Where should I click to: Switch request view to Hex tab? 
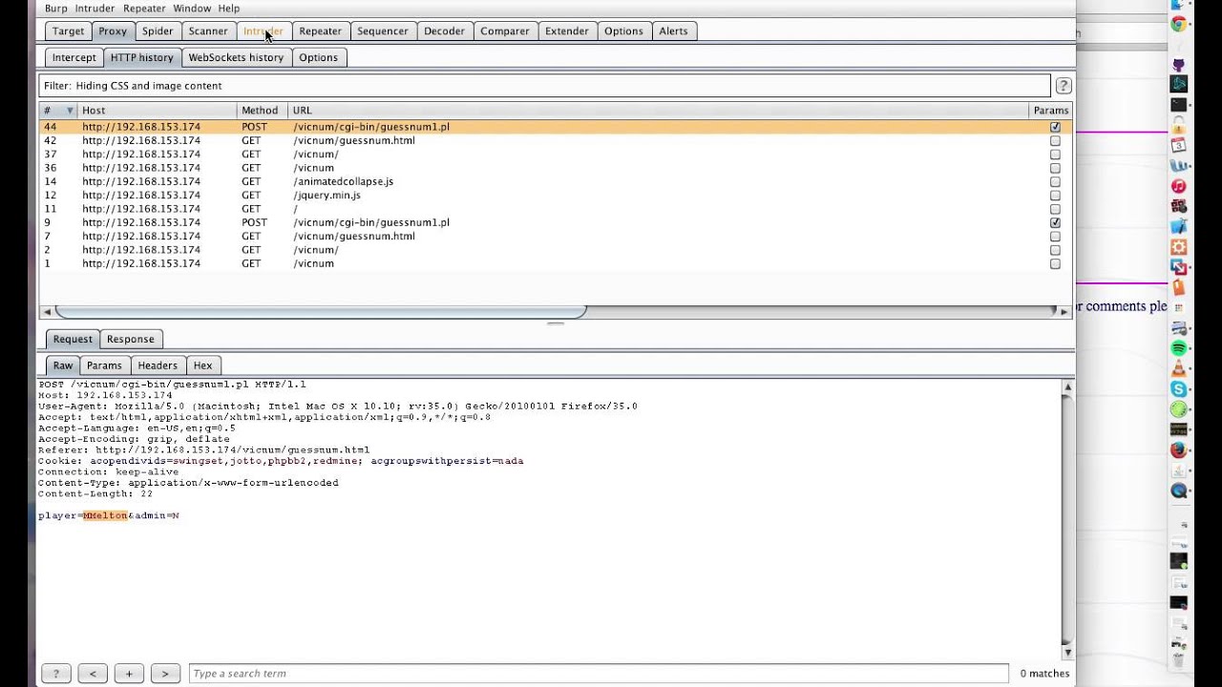tap(202, 365)
